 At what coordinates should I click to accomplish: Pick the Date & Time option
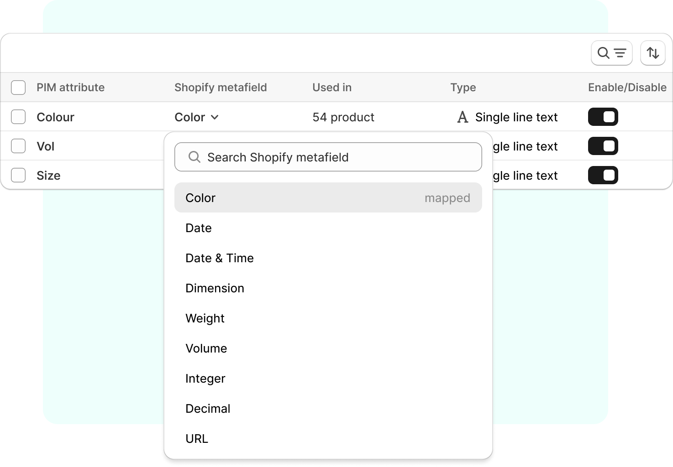(220, 258)
